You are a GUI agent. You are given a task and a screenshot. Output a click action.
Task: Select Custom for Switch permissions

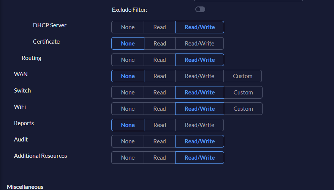tap(243, 93)
